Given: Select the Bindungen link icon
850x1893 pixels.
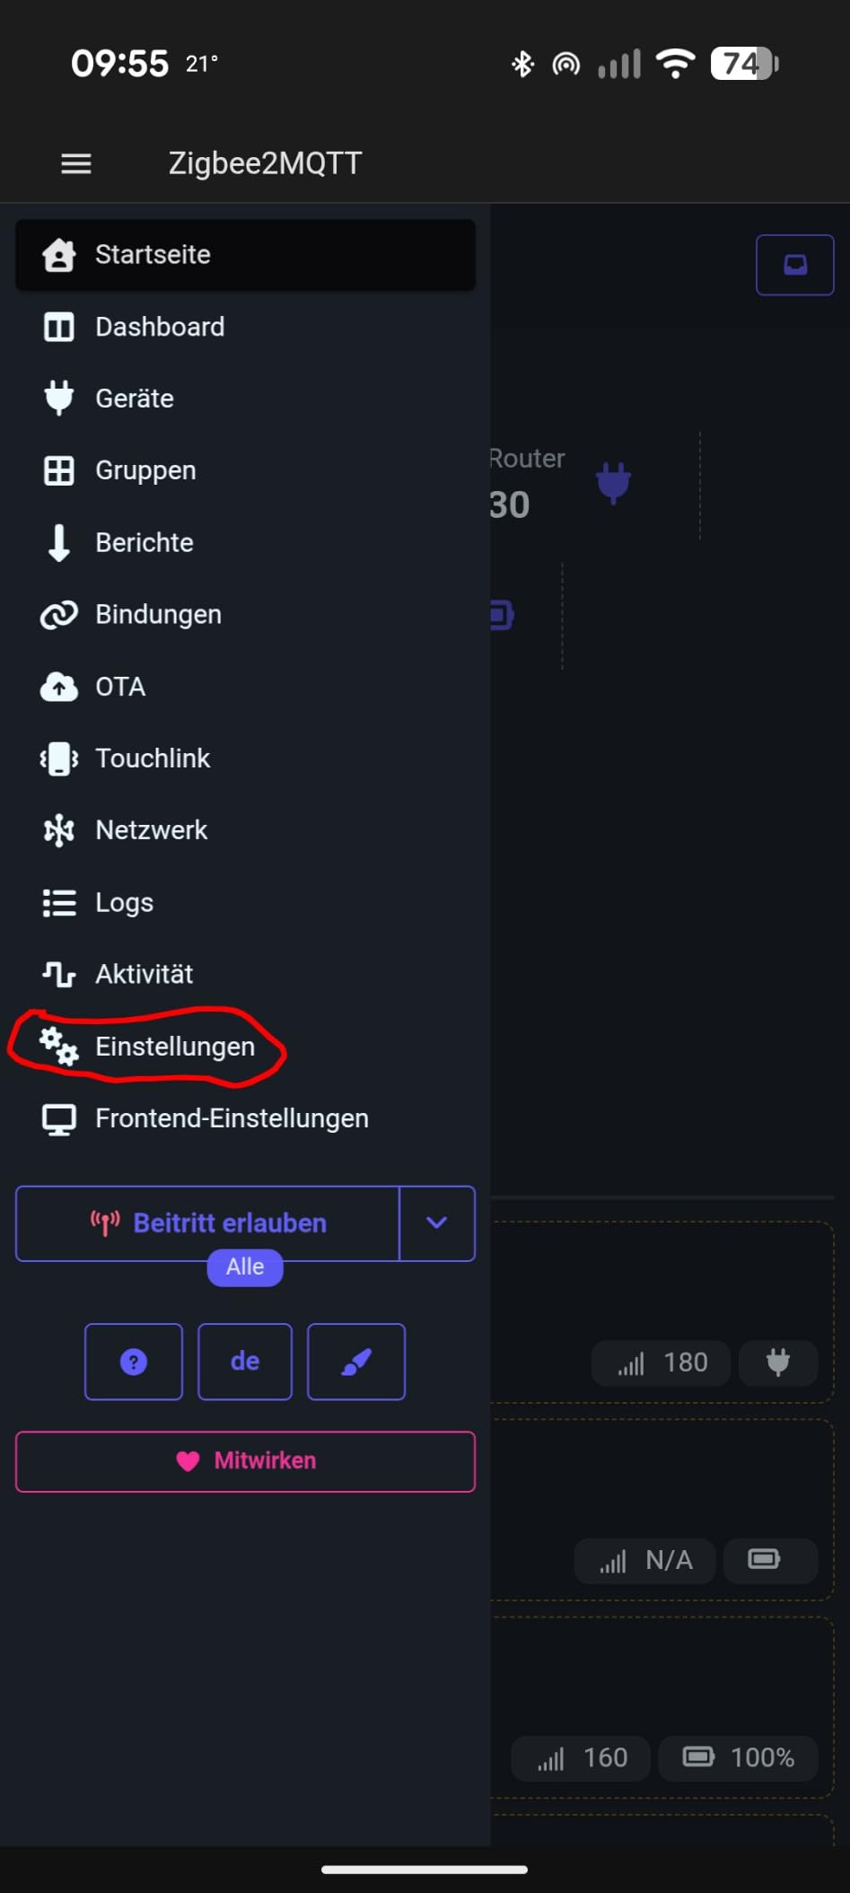Looking at the screenshot, I should click(x=59, y=615).
